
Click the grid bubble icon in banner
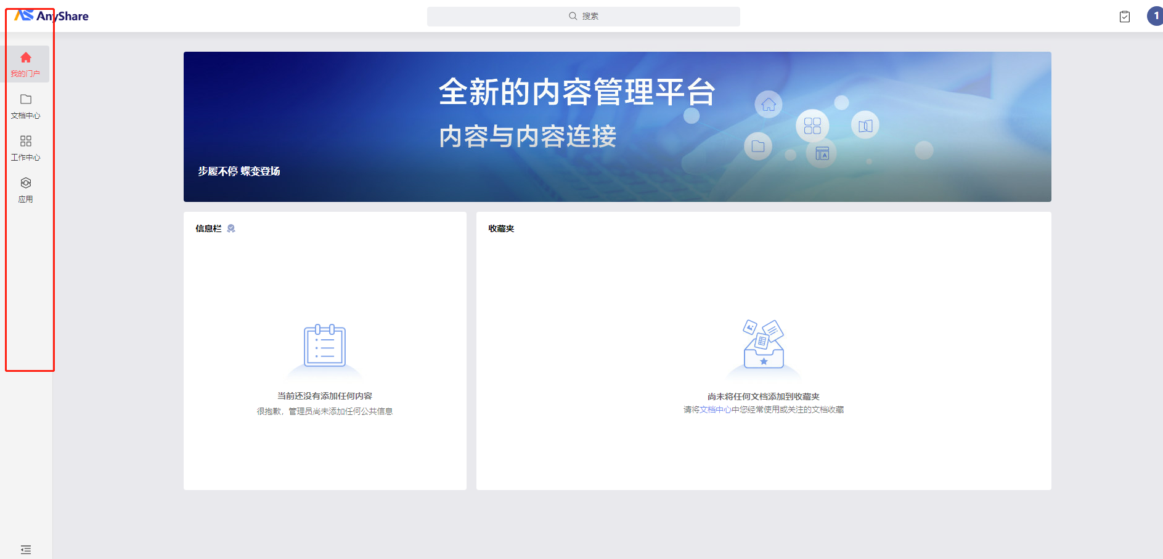tap(812, 126)
